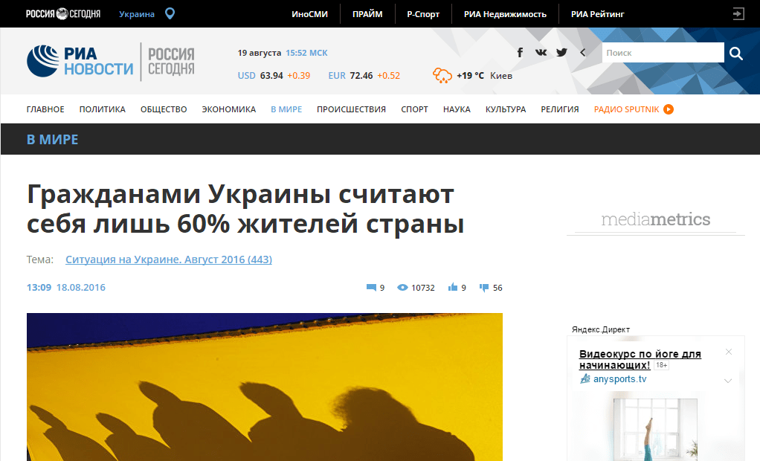Click the Поиск search input field
The image size is (760, 461).
pos(663,52)
